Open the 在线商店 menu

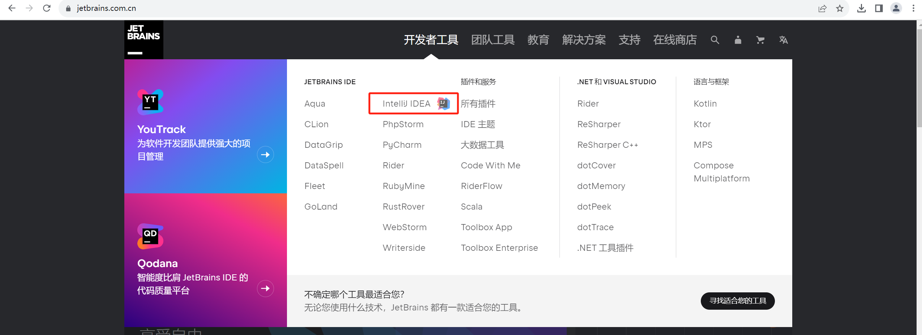click(x=675, y=40)
